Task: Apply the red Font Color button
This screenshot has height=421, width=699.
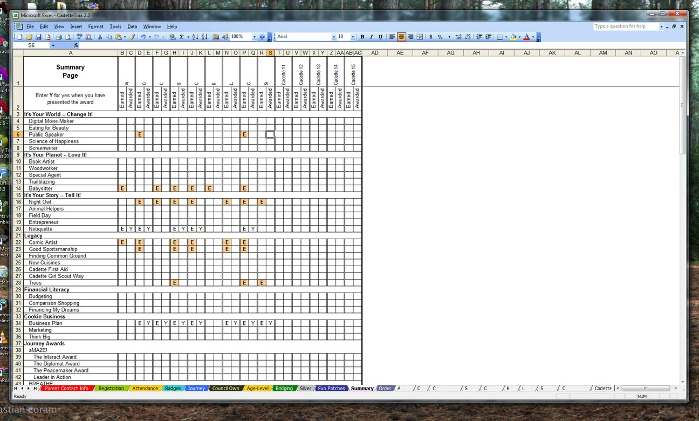Action: 527,37
